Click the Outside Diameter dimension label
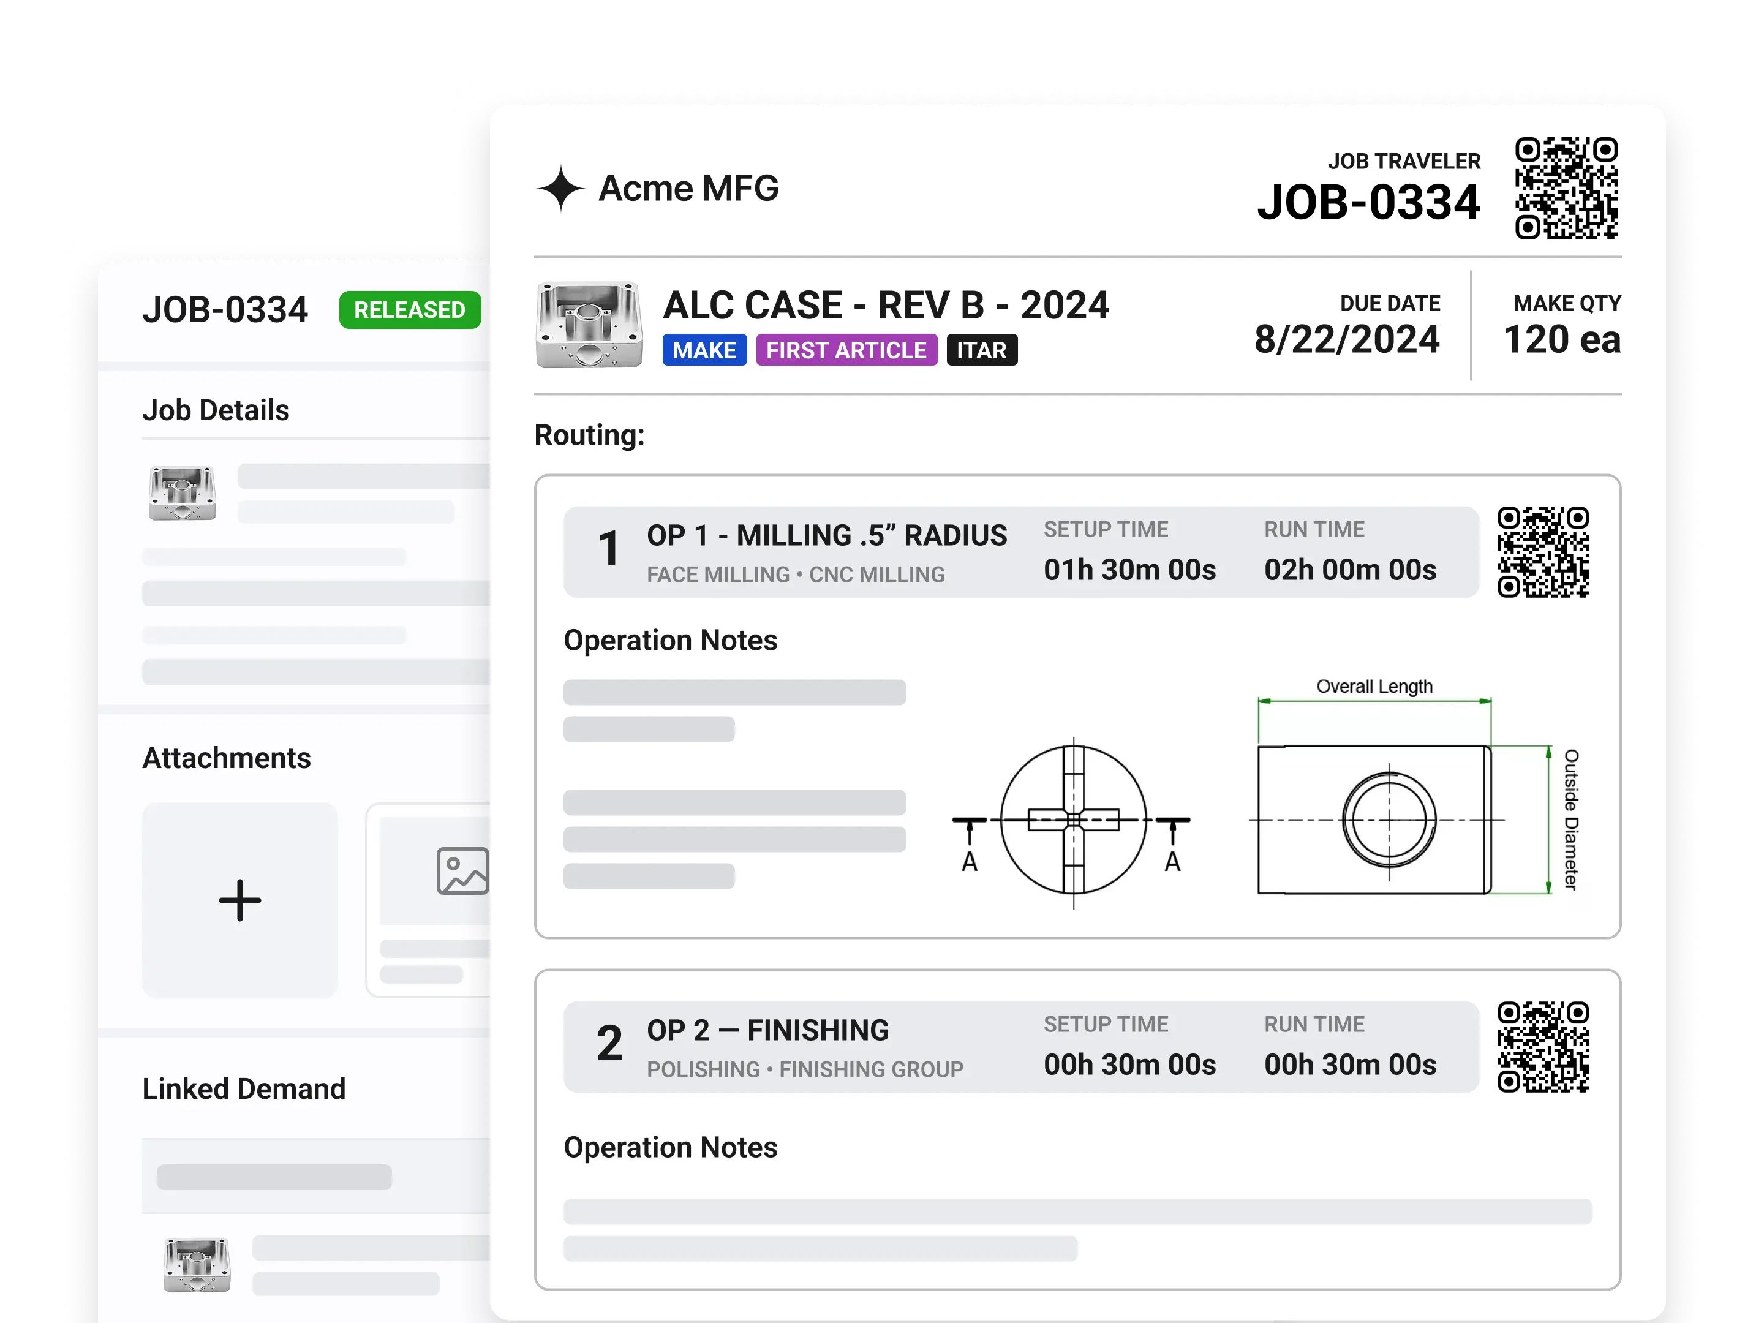The image size is (1764, 1323). pyautogui.click(x=1571, y=820)
